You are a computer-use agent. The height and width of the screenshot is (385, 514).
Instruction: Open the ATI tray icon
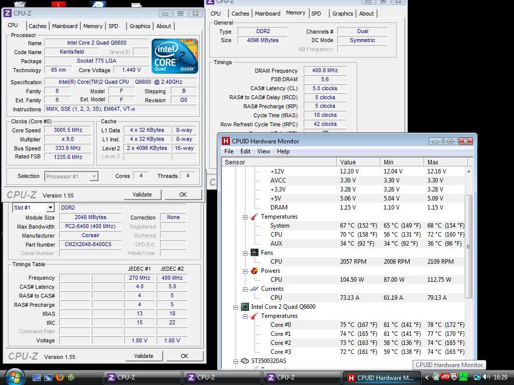(445, 377)
